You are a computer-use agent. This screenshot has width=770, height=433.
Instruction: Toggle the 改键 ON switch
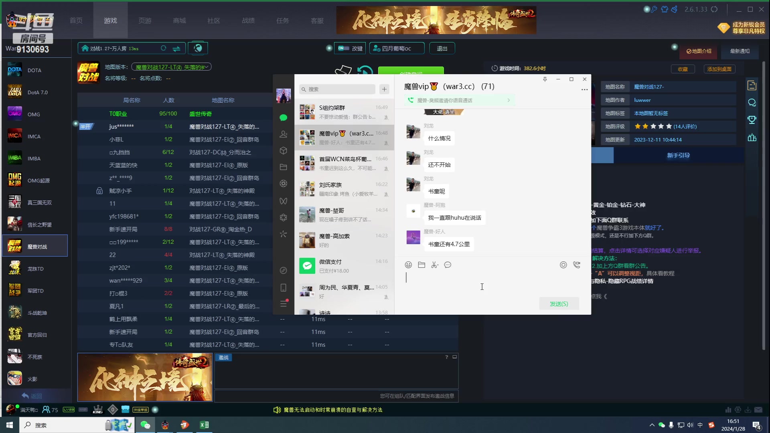tap(343, 48)
